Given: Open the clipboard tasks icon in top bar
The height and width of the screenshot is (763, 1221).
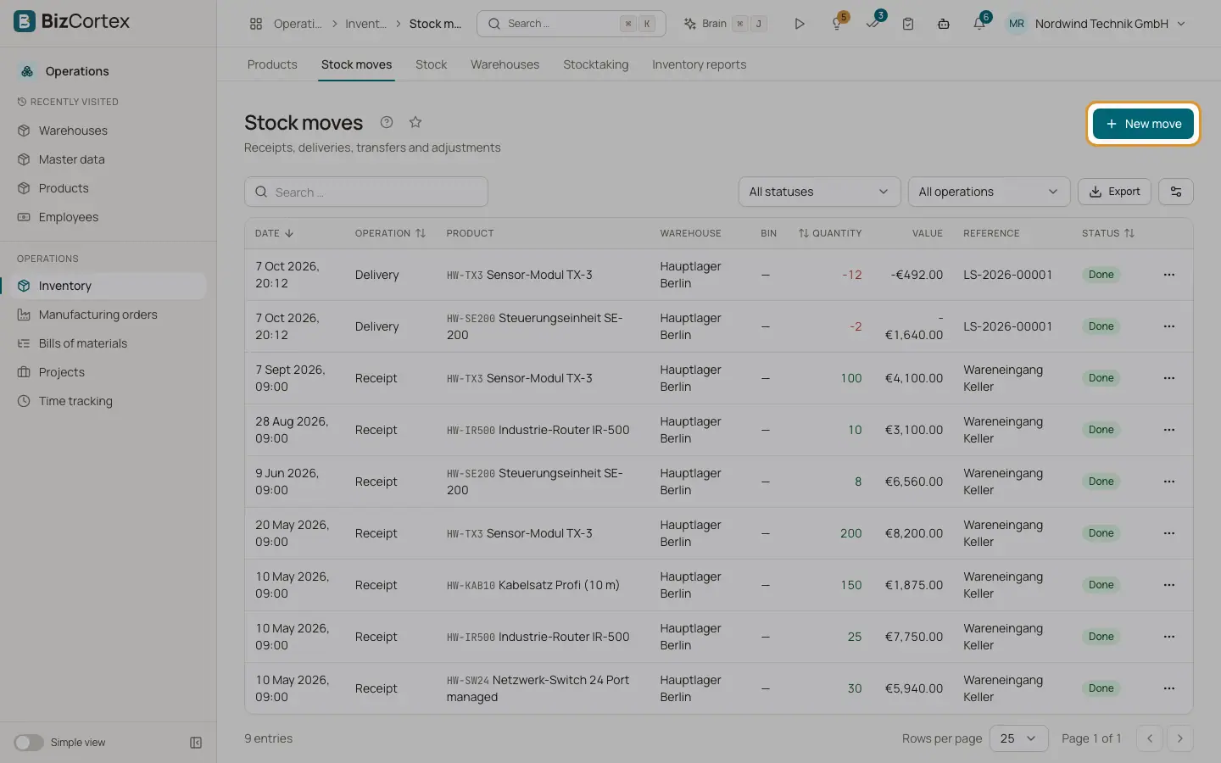Looking at the screenshot, I should tap(908, 24).
